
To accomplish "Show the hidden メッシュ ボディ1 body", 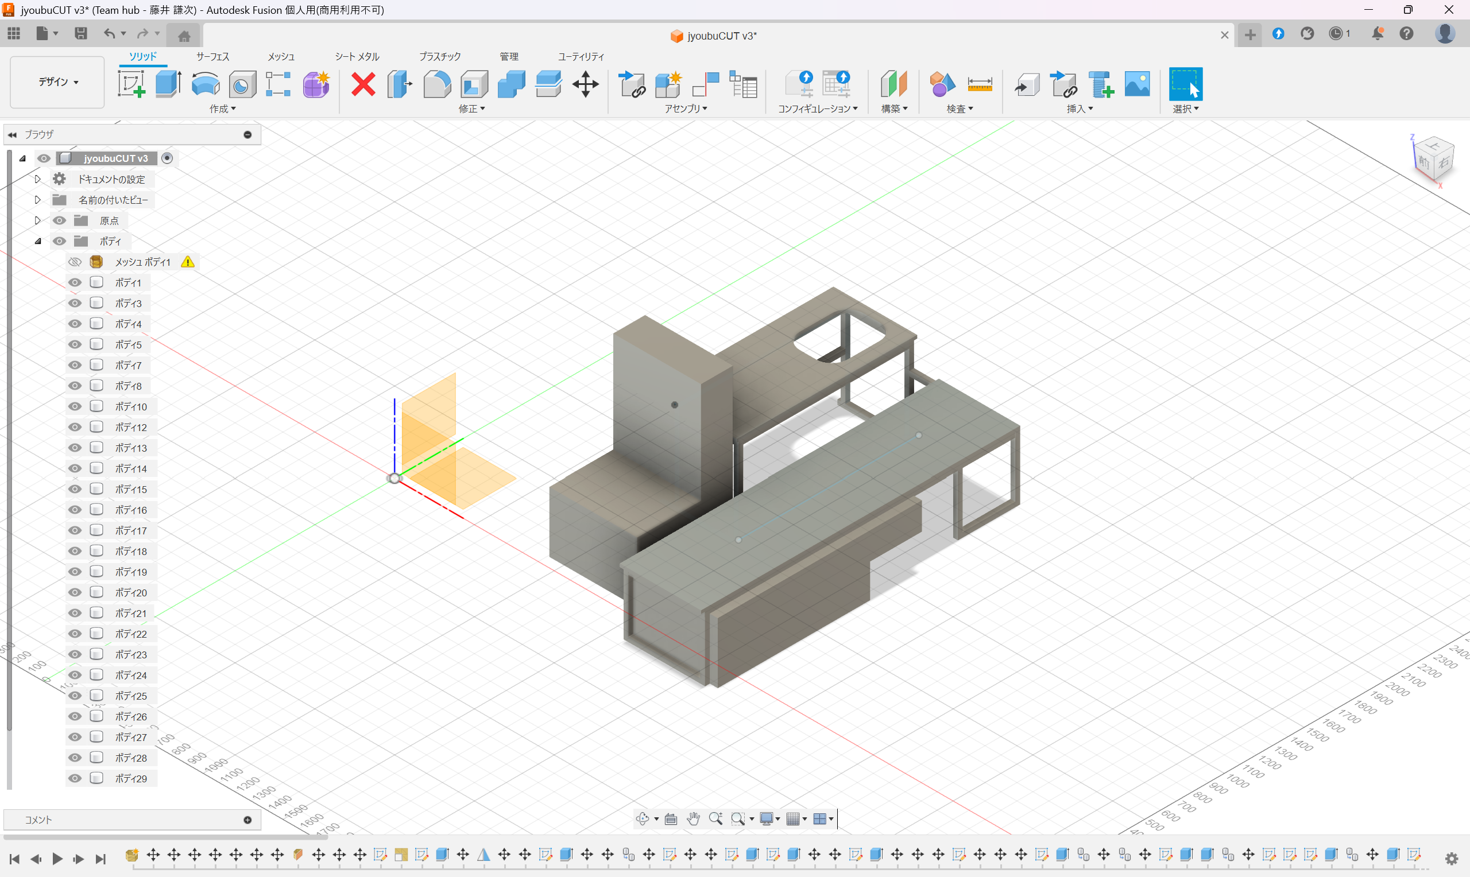I will (75, 262).
